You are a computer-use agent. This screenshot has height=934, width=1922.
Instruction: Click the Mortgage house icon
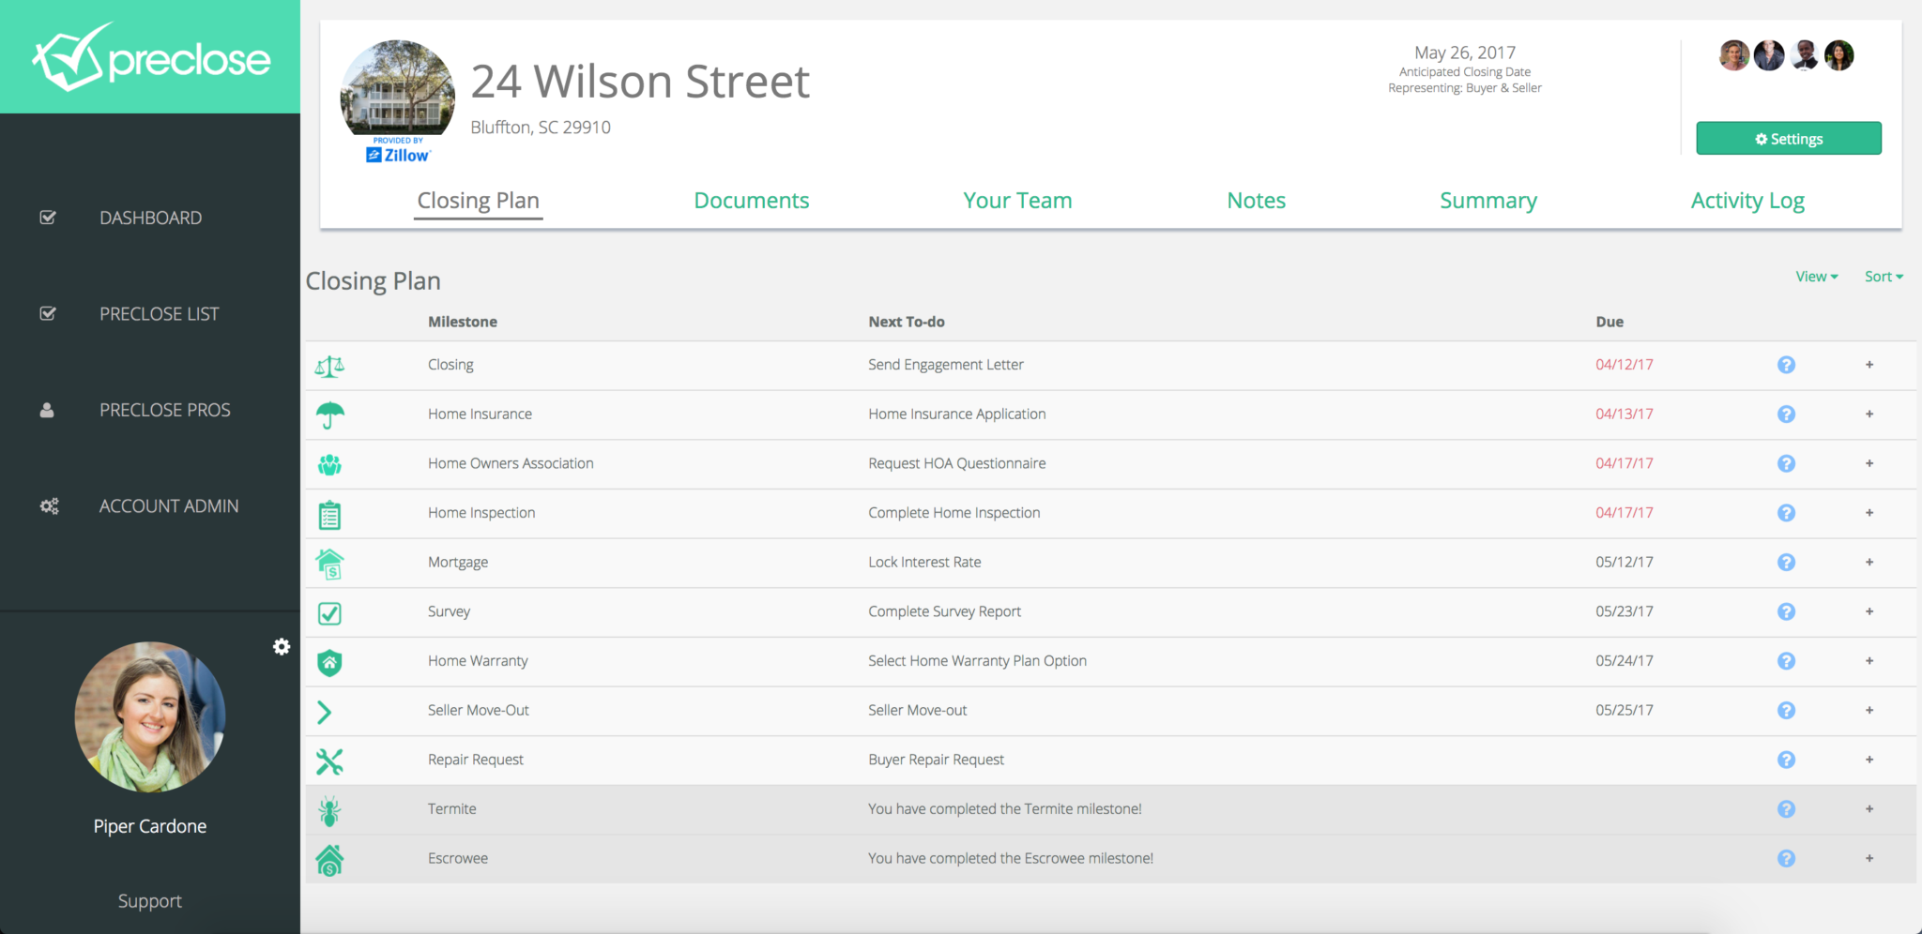click(329, 563)
